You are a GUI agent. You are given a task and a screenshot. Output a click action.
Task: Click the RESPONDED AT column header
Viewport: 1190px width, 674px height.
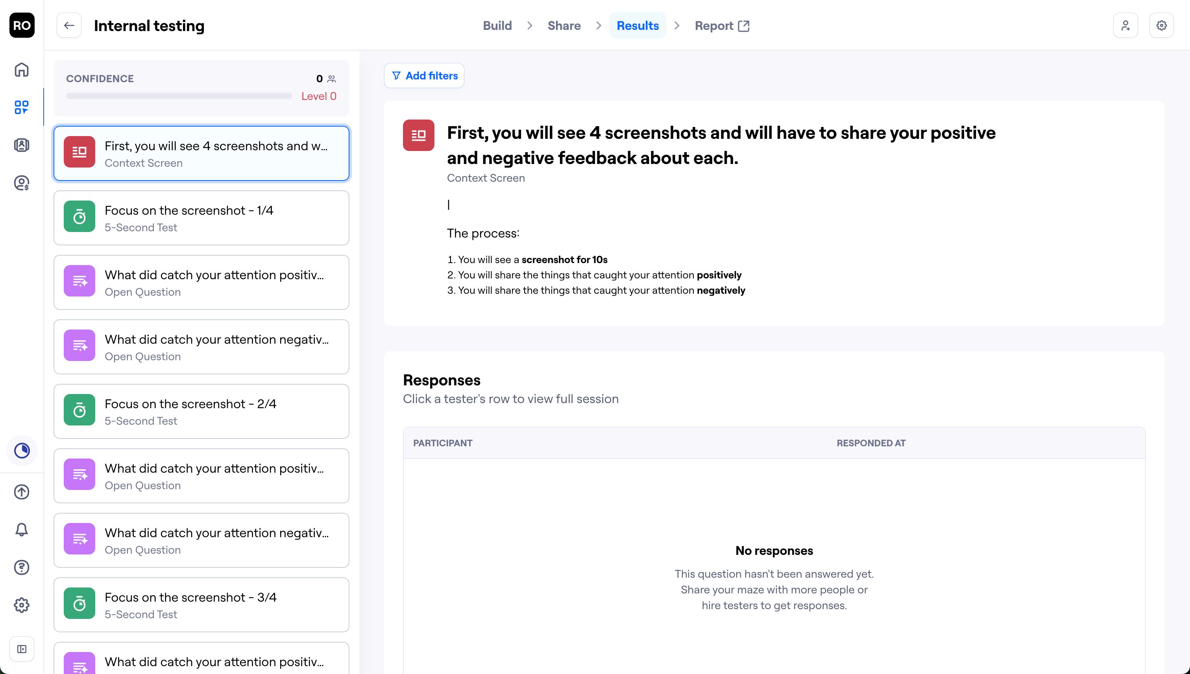871,443
